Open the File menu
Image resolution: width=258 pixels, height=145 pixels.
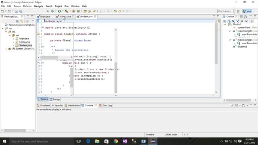[3, 6]
